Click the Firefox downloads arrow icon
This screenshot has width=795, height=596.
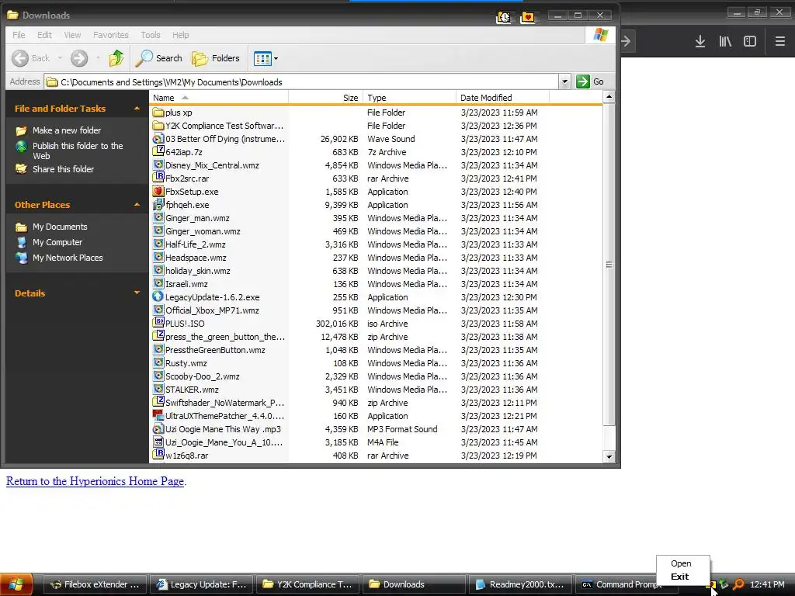tap(700, 41)
